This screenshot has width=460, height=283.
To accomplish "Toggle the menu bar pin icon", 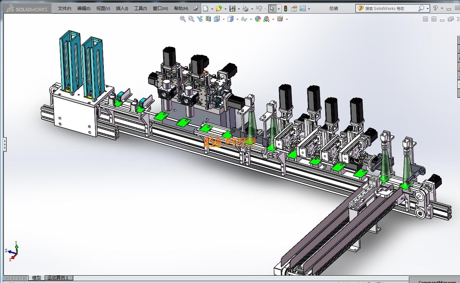I will (196, 8).
